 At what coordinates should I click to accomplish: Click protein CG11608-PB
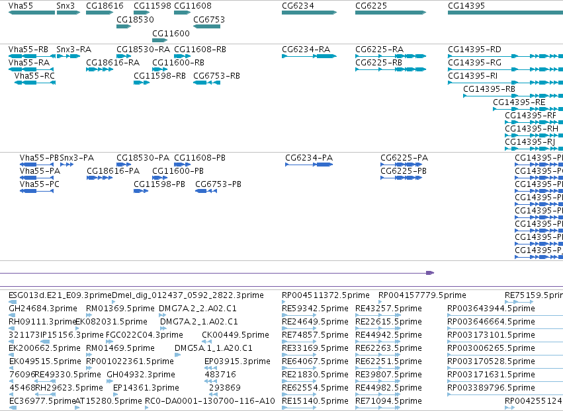182,165
